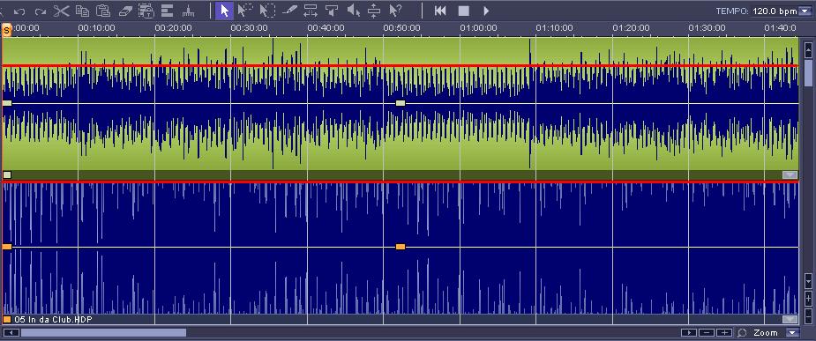Rewind to start with skip-back button

440,11
